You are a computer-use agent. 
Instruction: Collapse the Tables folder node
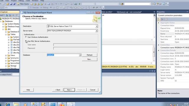pyautogui.click(x=6, y=34)
